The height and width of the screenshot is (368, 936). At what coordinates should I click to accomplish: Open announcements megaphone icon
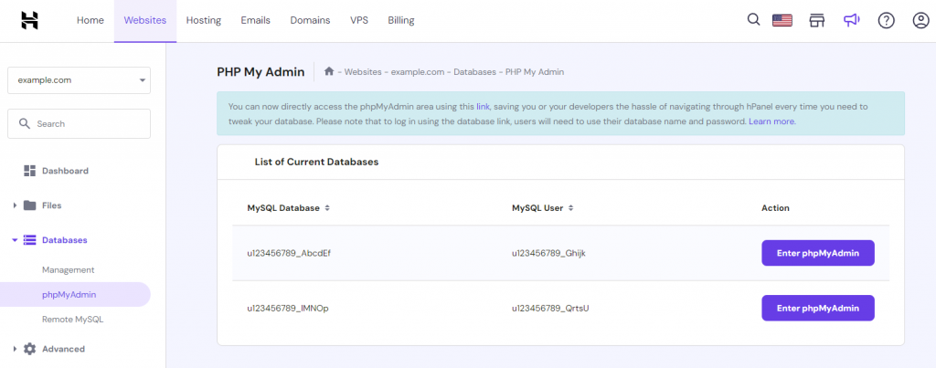tap(851, 21)
